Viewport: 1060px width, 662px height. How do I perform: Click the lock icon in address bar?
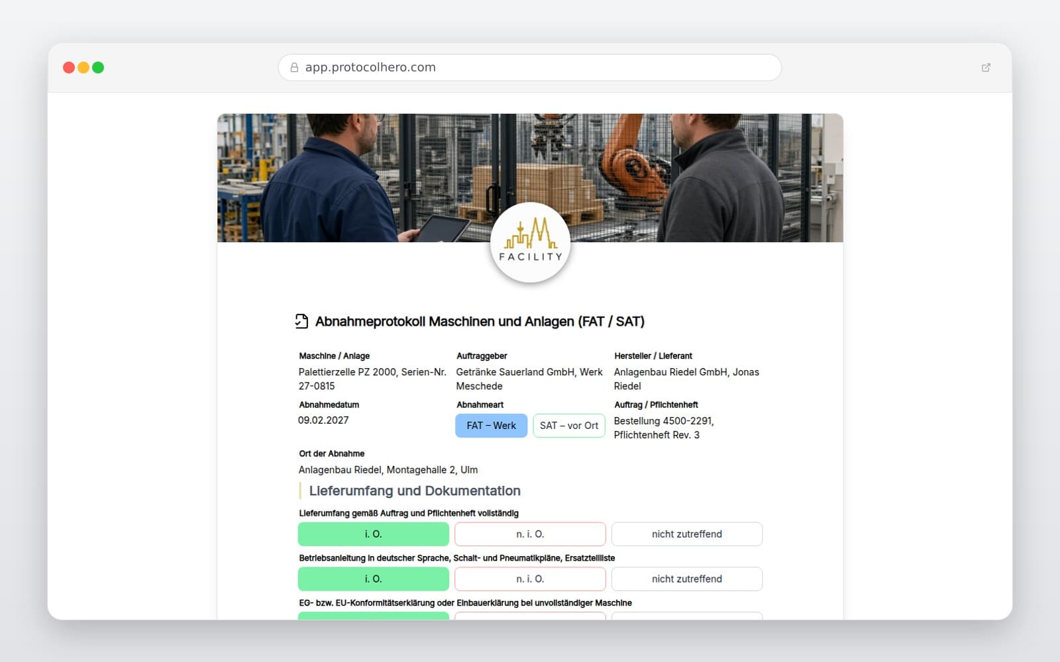click(x=294, y=68)
